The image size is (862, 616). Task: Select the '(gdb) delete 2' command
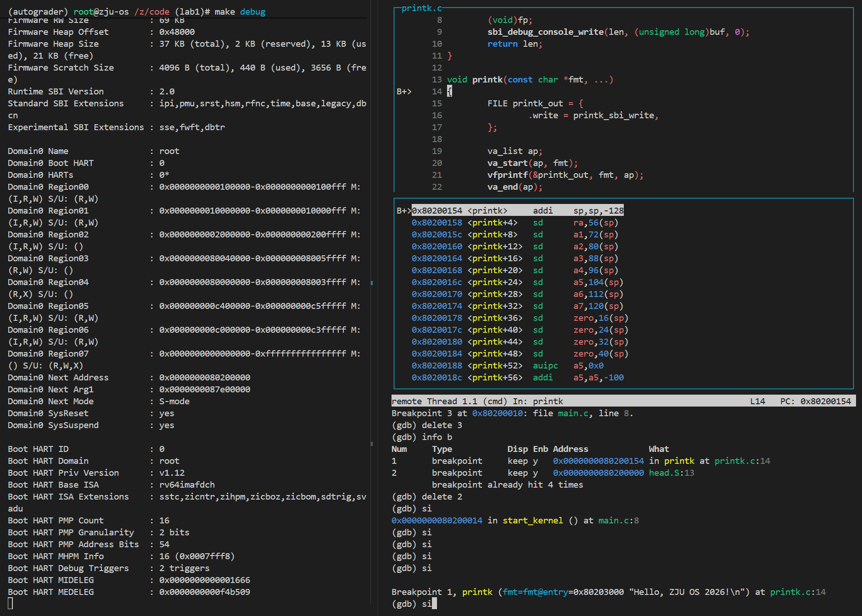tap(427, 497)
